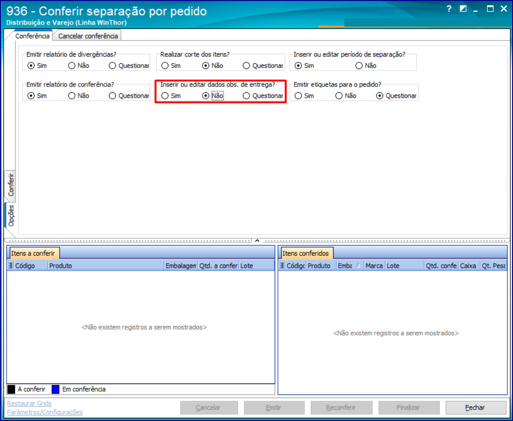Toggle the contrast theme icon in title bar
Screen dimensions: 513x421
(x=463, y=9)
